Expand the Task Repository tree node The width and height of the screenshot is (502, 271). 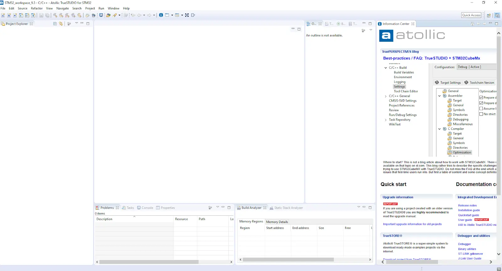386,120
